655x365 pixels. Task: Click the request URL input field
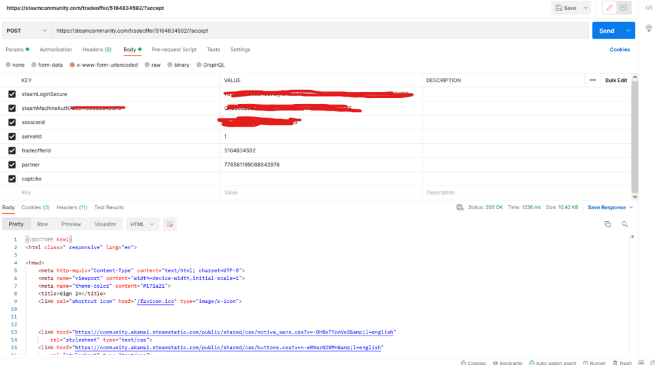point(320,31)
